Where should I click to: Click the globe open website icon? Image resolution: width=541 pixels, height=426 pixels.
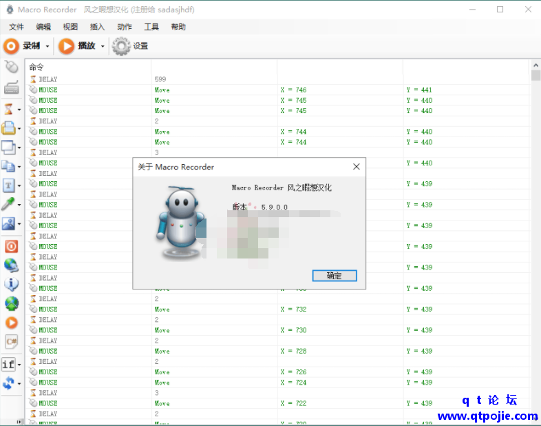[12, 265]
